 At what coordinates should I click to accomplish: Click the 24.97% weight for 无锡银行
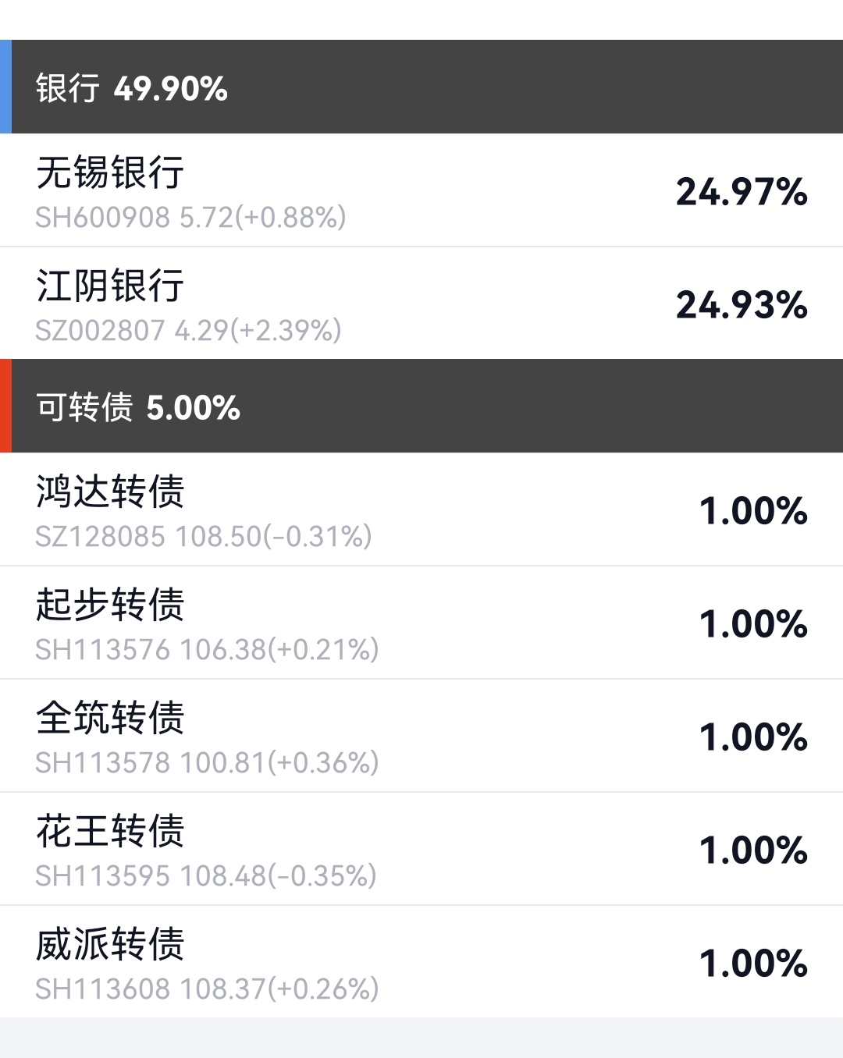coord(741,192)
